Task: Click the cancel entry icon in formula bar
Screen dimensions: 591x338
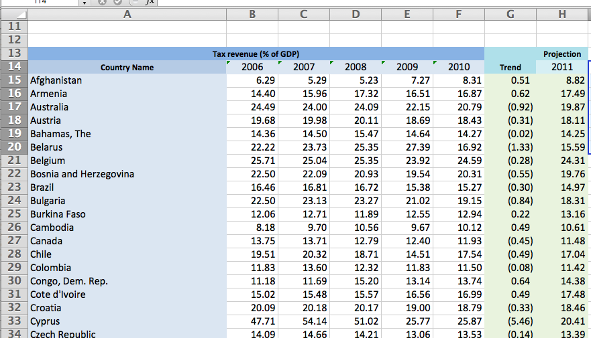Action: point(103,2)
